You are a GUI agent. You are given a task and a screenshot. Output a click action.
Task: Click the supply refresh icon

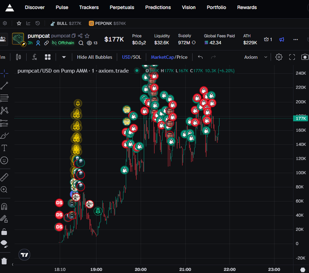pyautogui.click(x=194, y=43)
